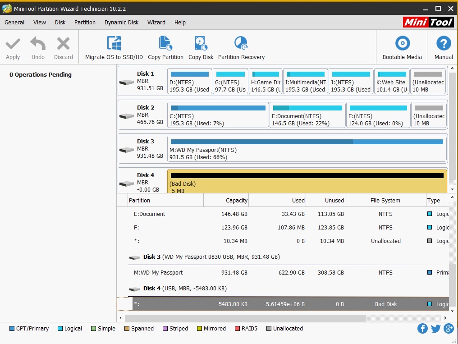Select the I:Multimedia partition block
458x344 pixels.
pyautogui.click(x=306, y=81)
